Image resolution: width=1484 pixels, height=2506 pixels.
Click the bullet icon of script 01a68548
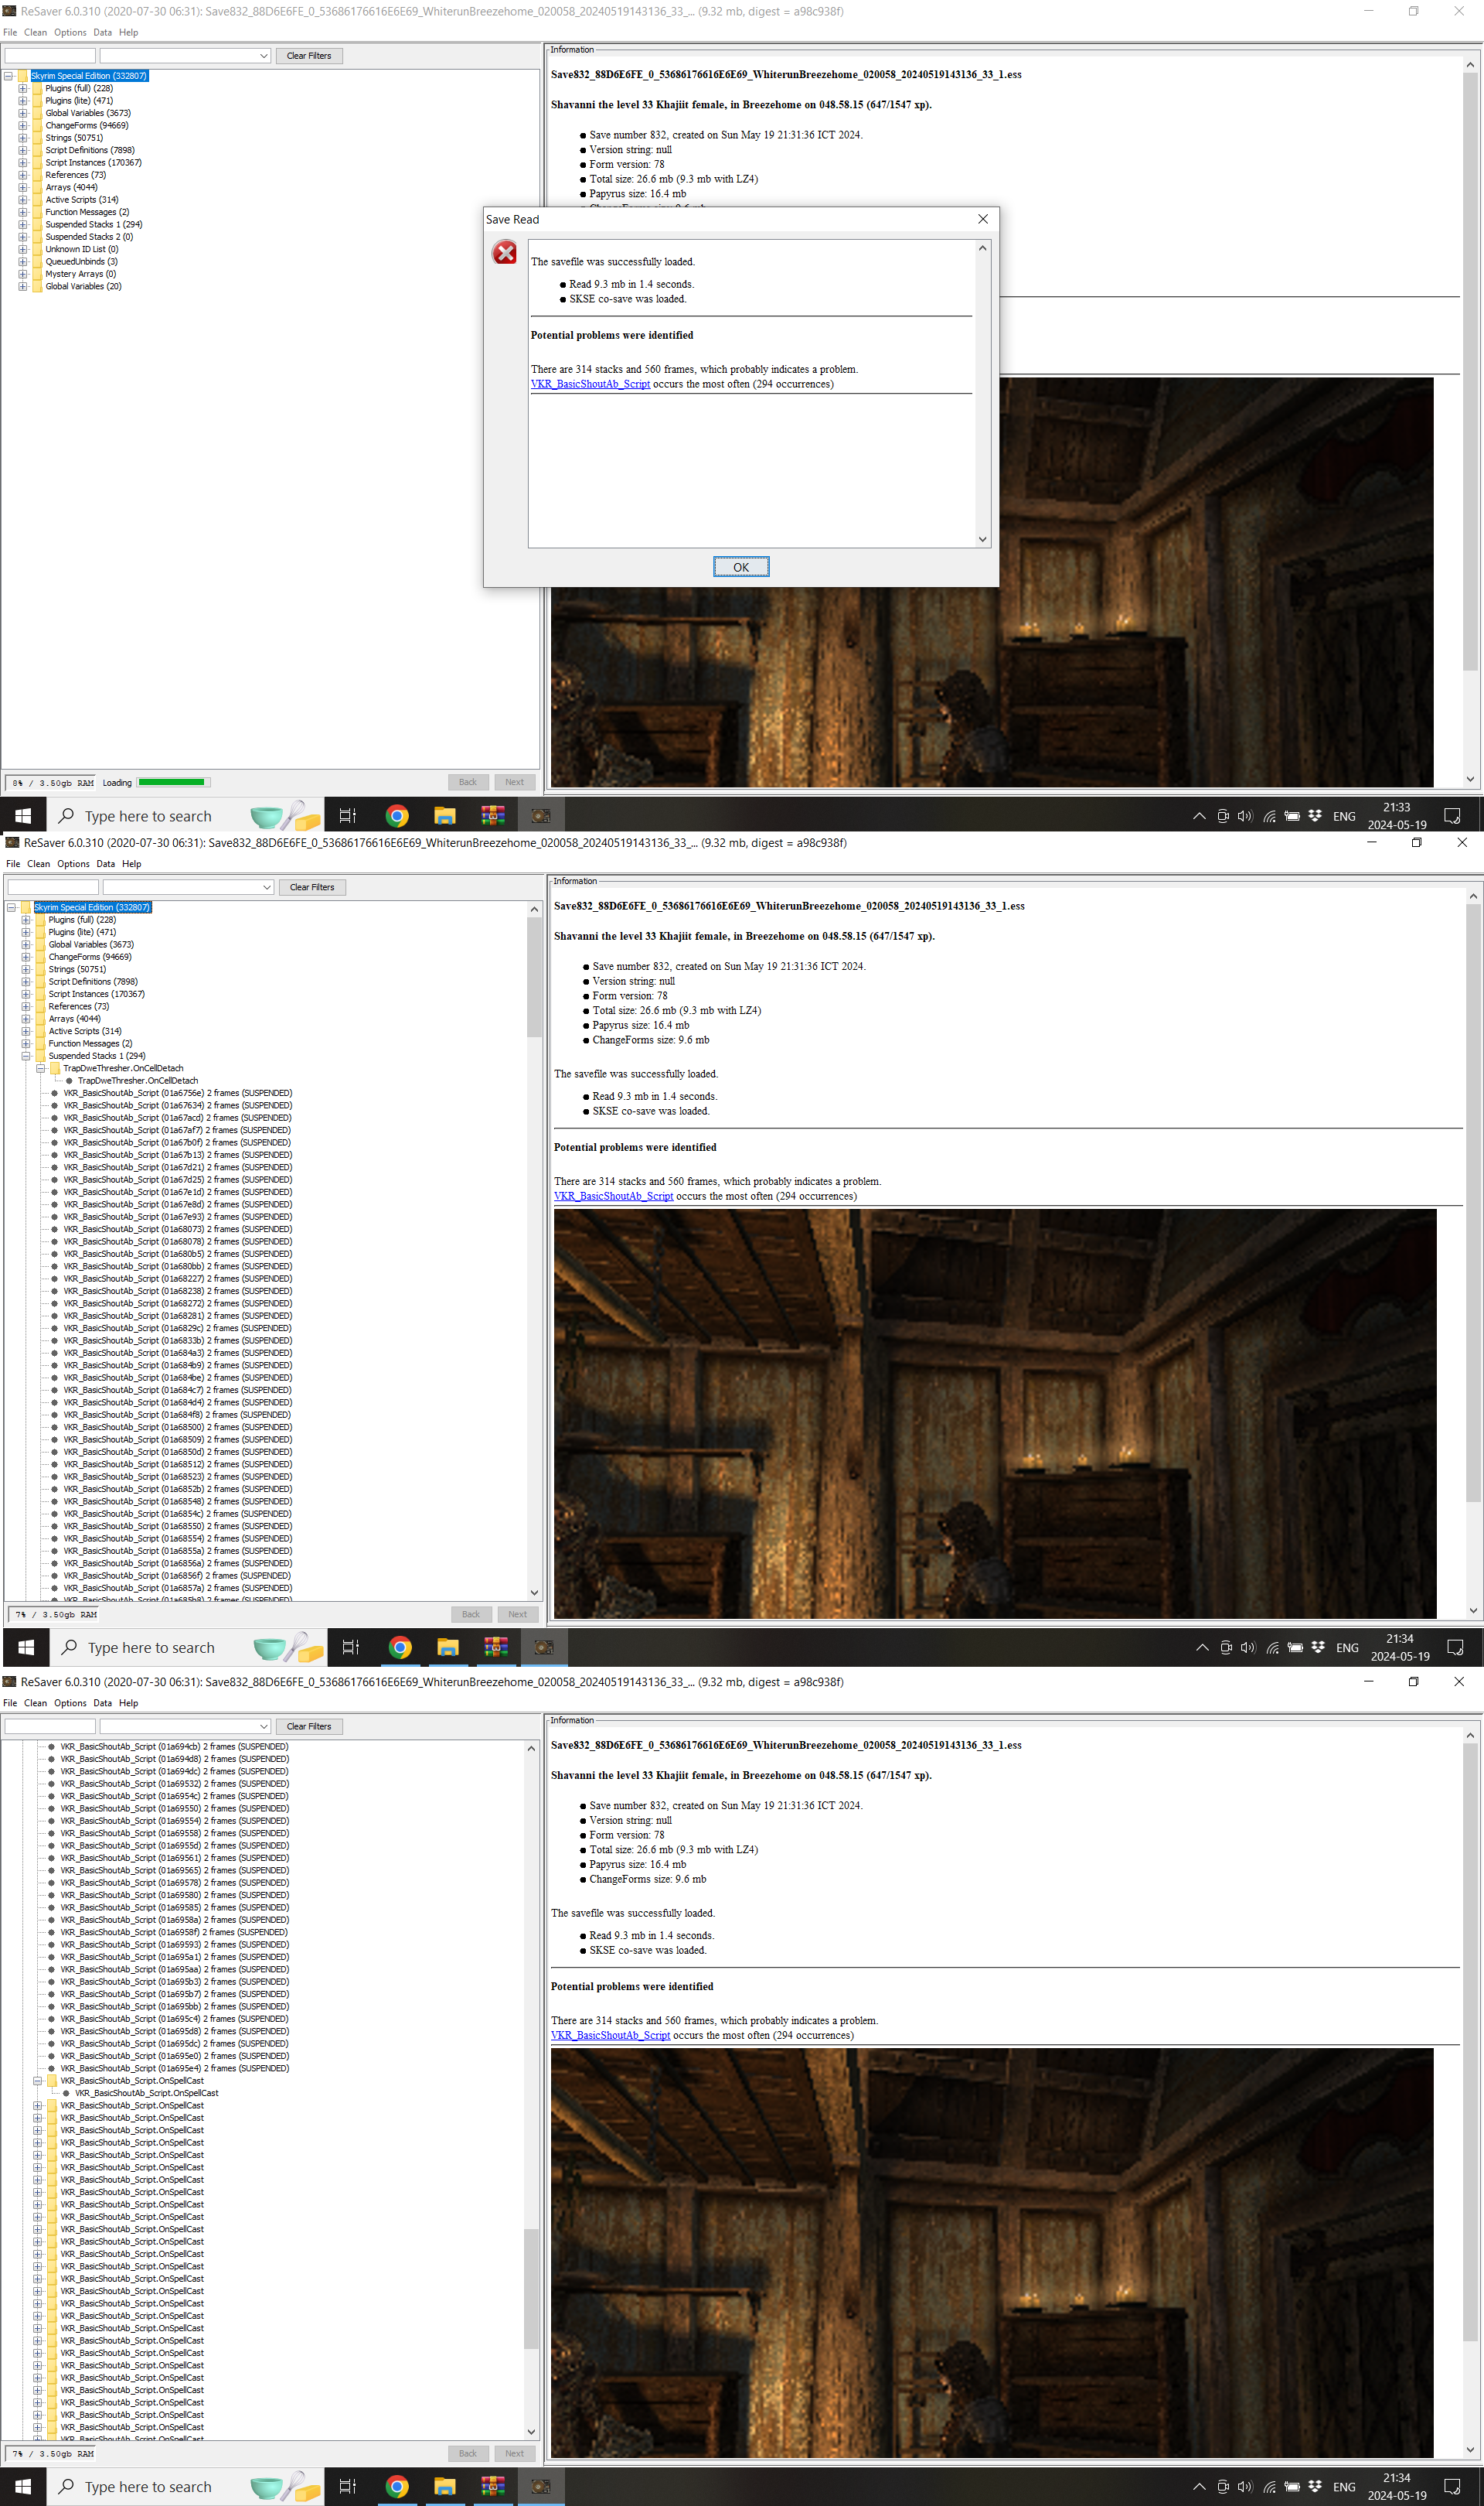pyautogui.click(x=55, y=1501)
